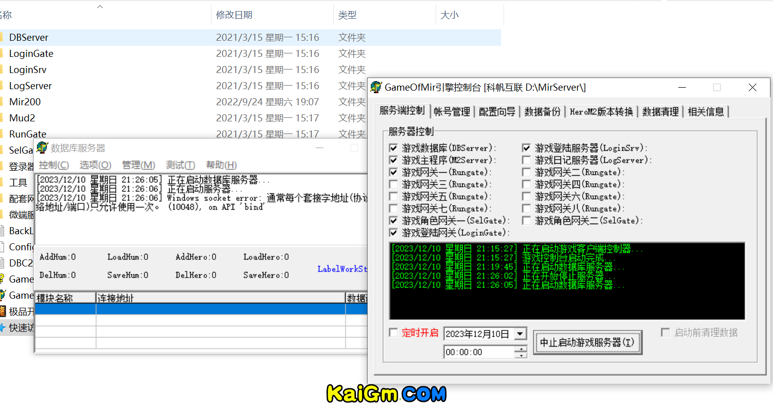Open the 选项(O) menu in database server
The width and height of the screenshot is (773, 414).
coord(95,165)
